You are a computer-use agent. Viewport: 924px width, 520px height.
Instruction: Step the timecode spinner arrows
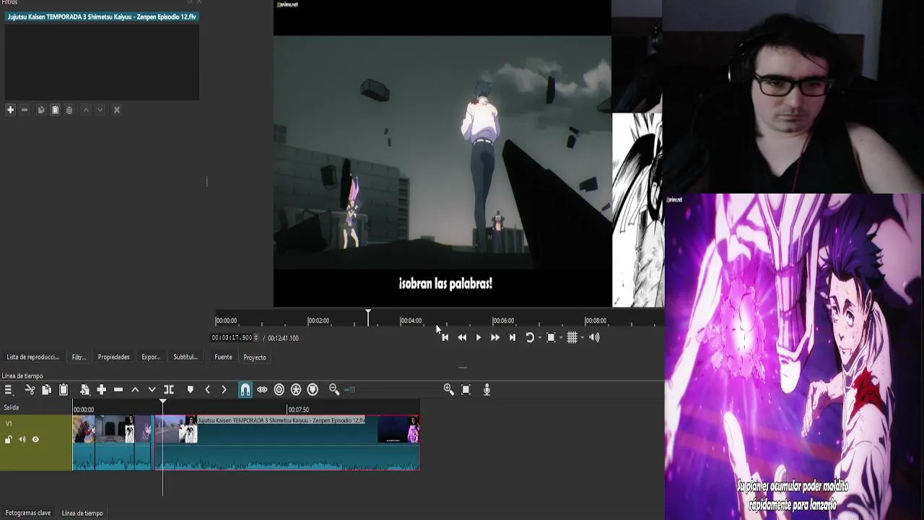pos(256,337)
